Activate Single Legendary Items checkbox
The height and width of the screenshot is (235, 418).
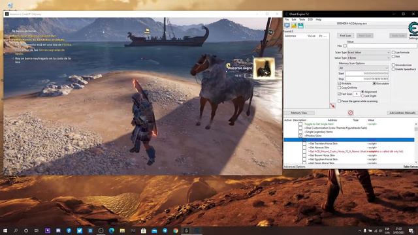point(300,132)
